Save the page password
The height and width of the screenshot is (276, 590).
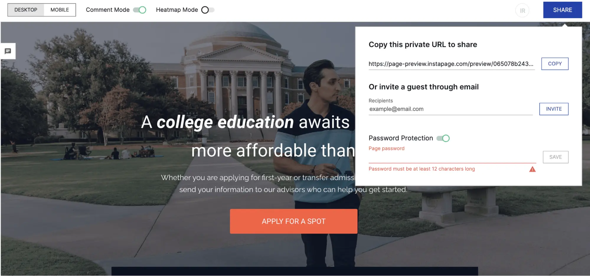click(555, 157)
